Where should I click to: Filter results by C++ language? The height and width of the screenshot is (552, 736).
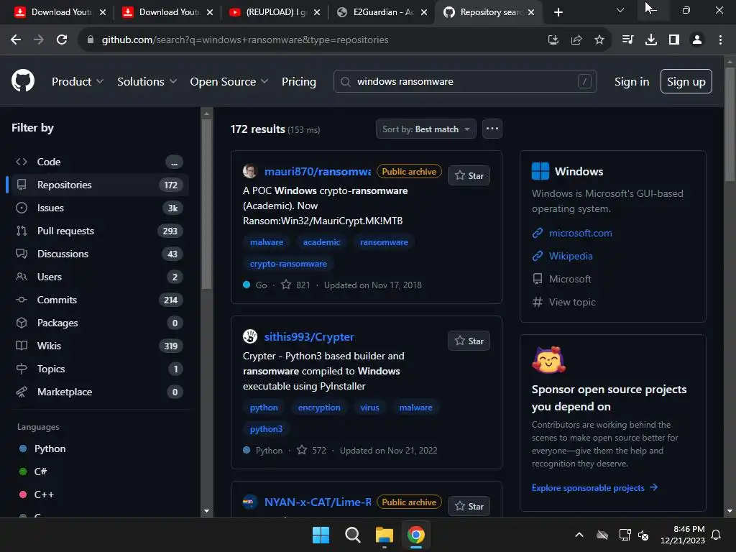click(x=44, y=494)
